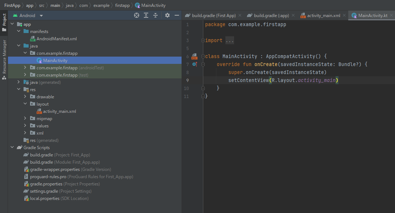Collapse the layout folder
This screenshot has width=395, height=213.
coord(25,104)
